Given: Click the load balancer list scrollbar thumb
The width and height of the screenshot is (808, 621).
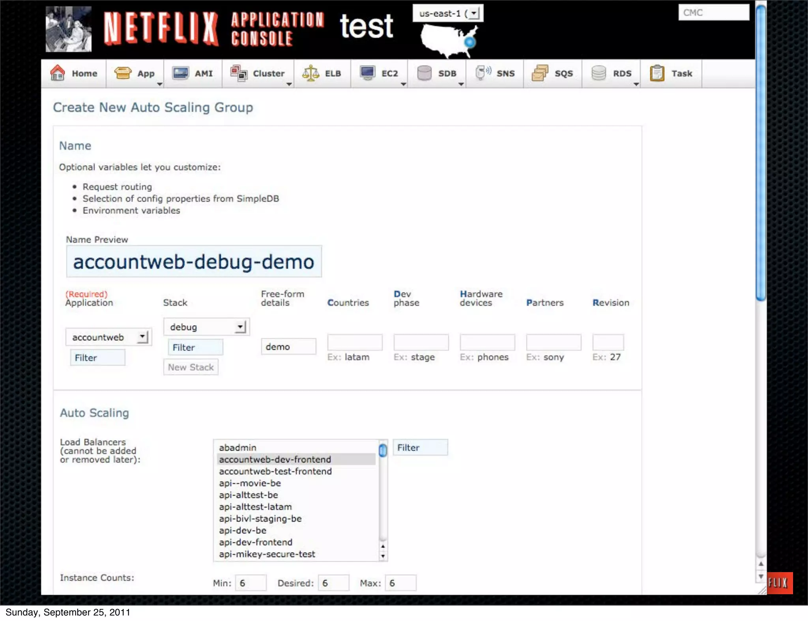Looking at the screenshot, I should click(x=383, y=450).
